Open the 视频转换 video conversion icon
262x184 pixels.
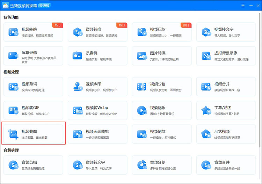tap(13, 32)
